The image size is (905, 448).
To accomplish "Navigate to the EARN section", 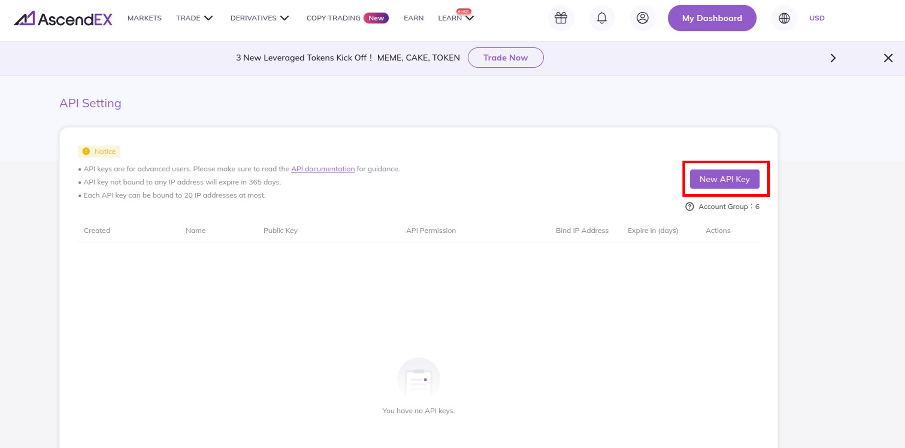I will coord(414,18).
